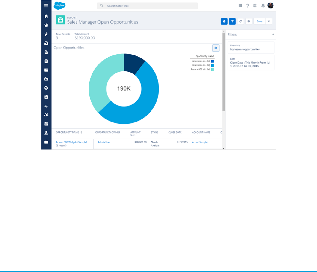Click the 7/6/2015 close date cell
This screenshot has height=272, width=317.
(182, 142)
